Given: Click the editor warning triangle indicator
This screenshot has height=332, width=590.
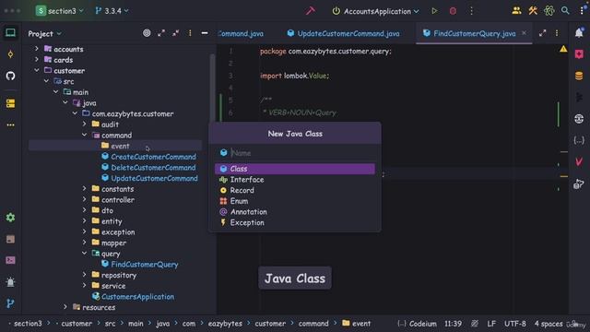Looking at the screenshot, I should (x=563, y=49).
